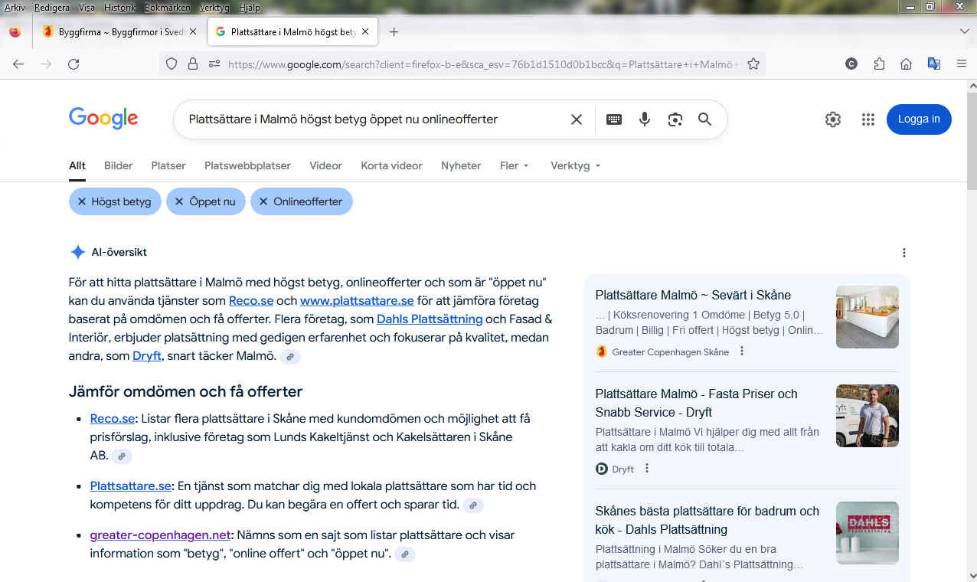Click the Google voice search microphone icon
The image size is (977, 582).
click(x=645, y=119)
